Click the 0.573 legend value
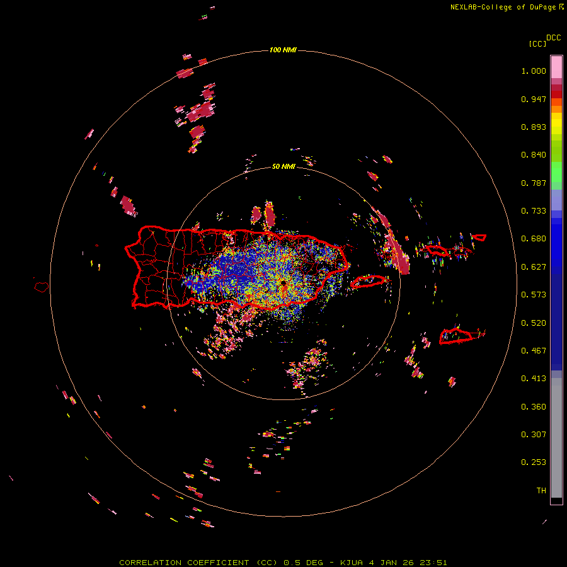Viewport: 567px width, 567px height. pyautogui.click(x=534, y=295)
